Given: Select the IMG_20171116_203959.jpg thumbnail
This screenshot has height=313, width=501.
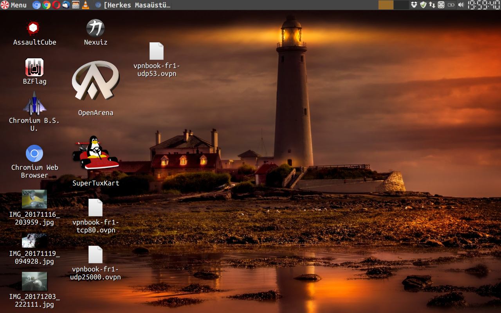Looking at the screenshot, I should point(34,199).
